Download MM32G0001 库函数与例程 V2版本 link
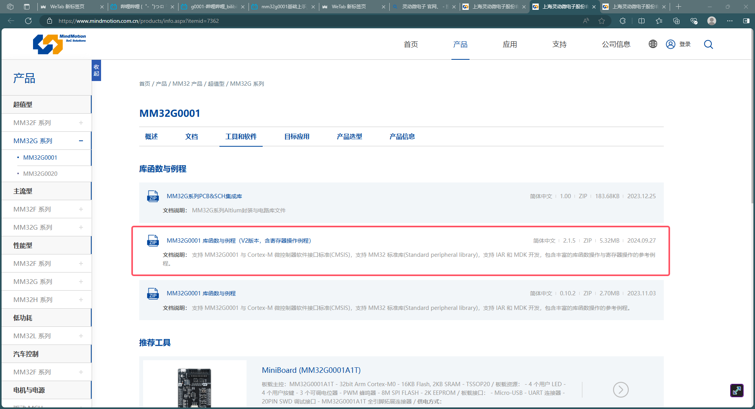 (239, 241)
